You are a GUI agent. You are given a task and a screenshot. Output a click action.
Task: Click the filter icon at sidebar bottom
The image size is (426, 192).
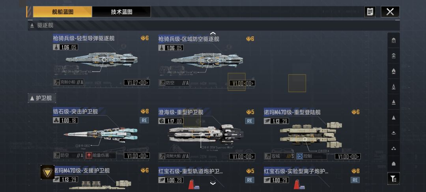[393, 179]
